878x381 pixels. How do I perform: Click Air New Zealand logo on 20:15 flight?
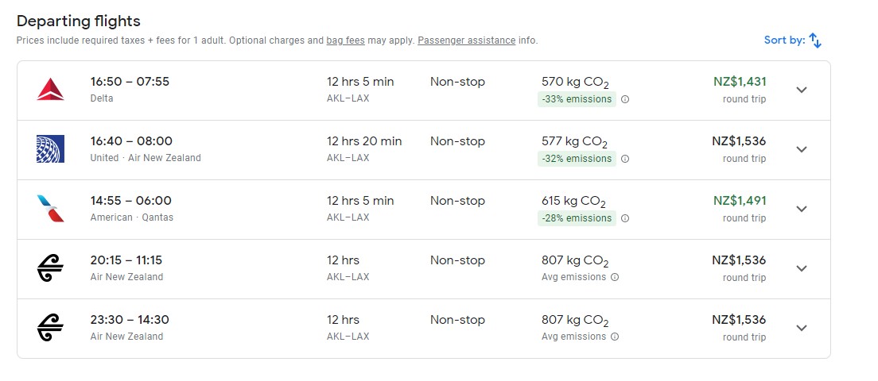pos(50,268)
